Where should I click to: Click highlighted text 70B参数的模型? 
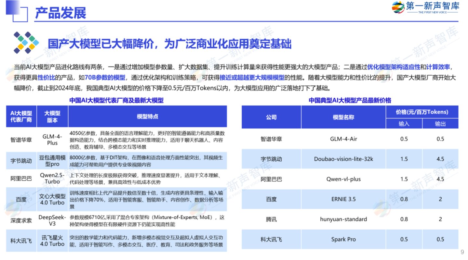click(x=105, y=78)
